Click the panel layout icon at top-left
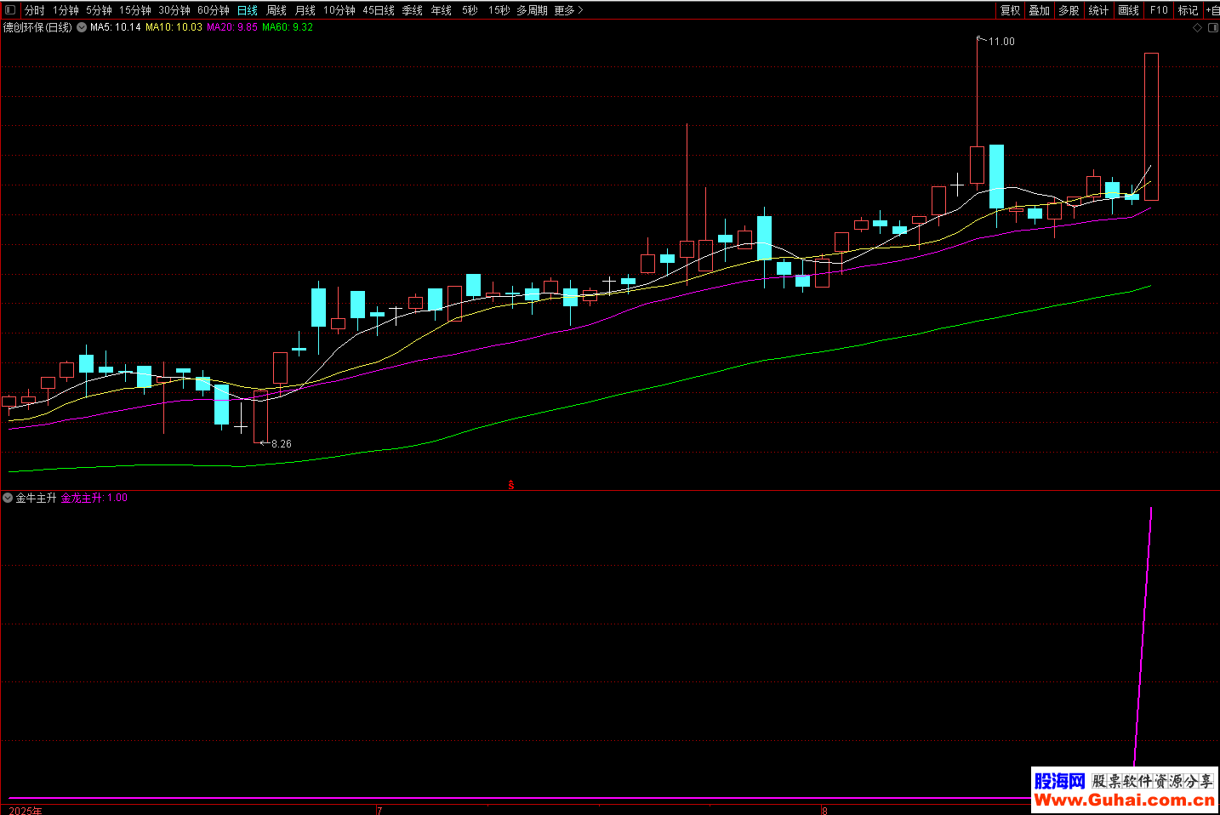The width and height of the screenshot is (1220, 815). click(x=10, y=10)
